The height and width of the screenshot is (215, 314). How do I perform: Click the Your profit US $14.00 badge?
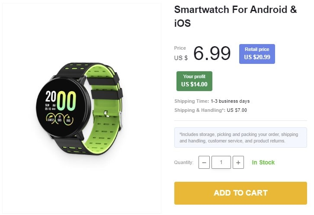coord(194,81)
